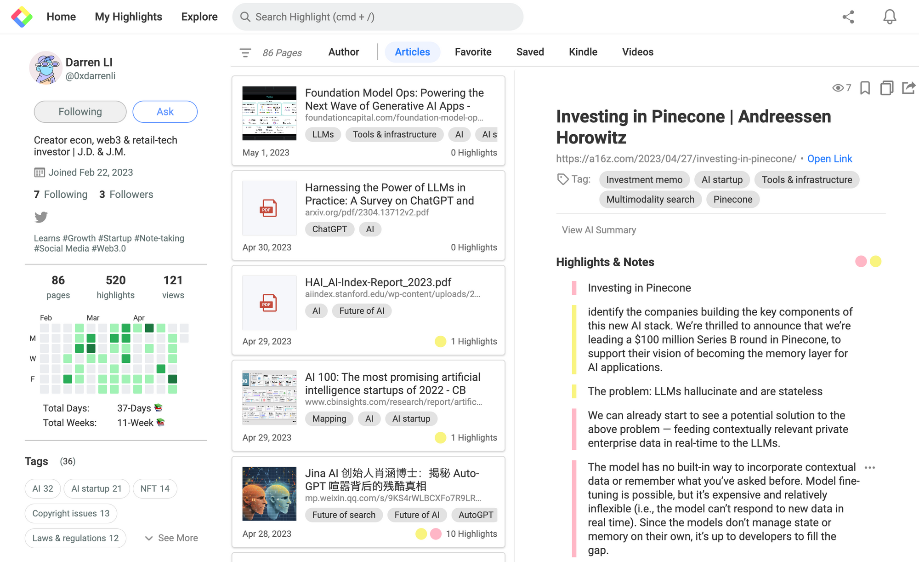919x562 pixels.
Task: Open the three-dot menu on highlight
Action: point(869,467)
